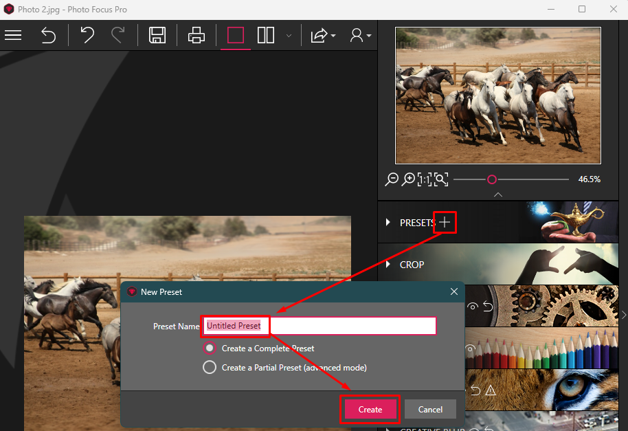The width and height of the screenshot is (628, 431).
Task: Undo the last edit
Action: click(x=87, y=35)
